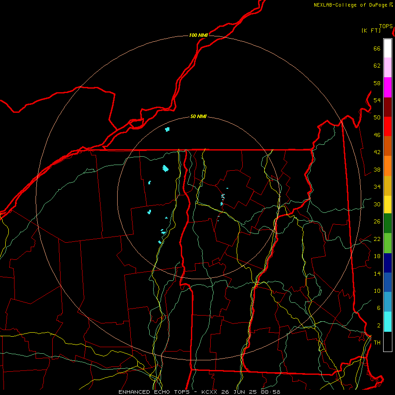Screen dimensions: 395x395
Task: Choose the navy blue legend swatch
Action: [x=388, y=263]
